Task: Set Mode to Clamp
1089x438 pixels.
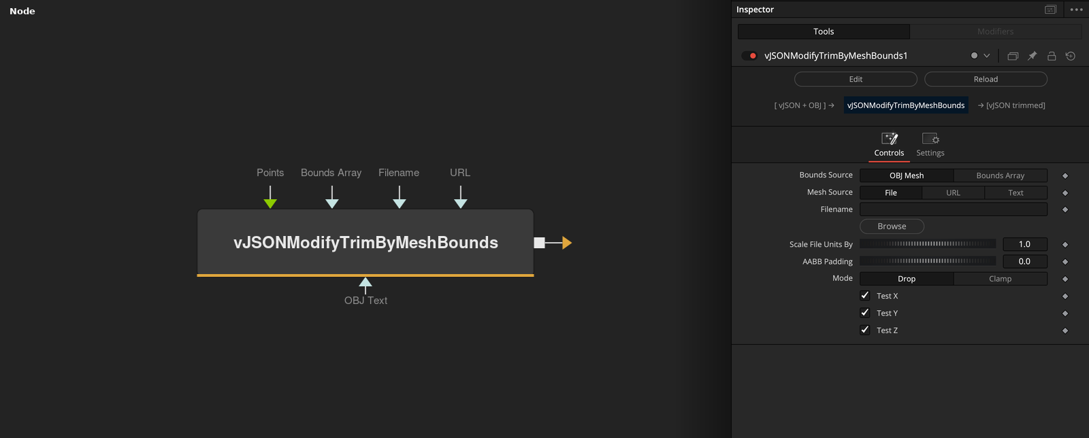Action: click(1001, 279)
